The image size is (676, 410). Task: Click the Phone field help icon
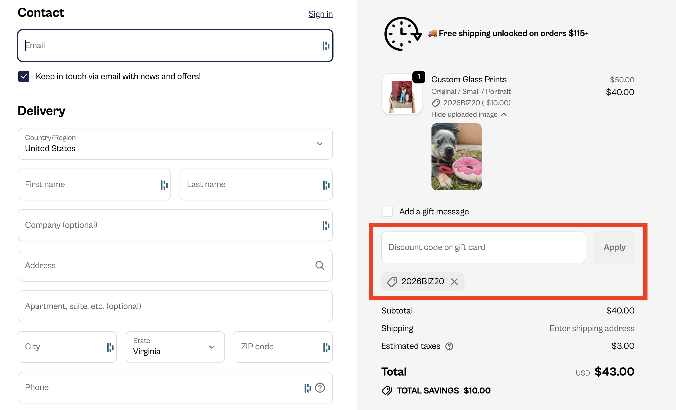tap(320, 388)
